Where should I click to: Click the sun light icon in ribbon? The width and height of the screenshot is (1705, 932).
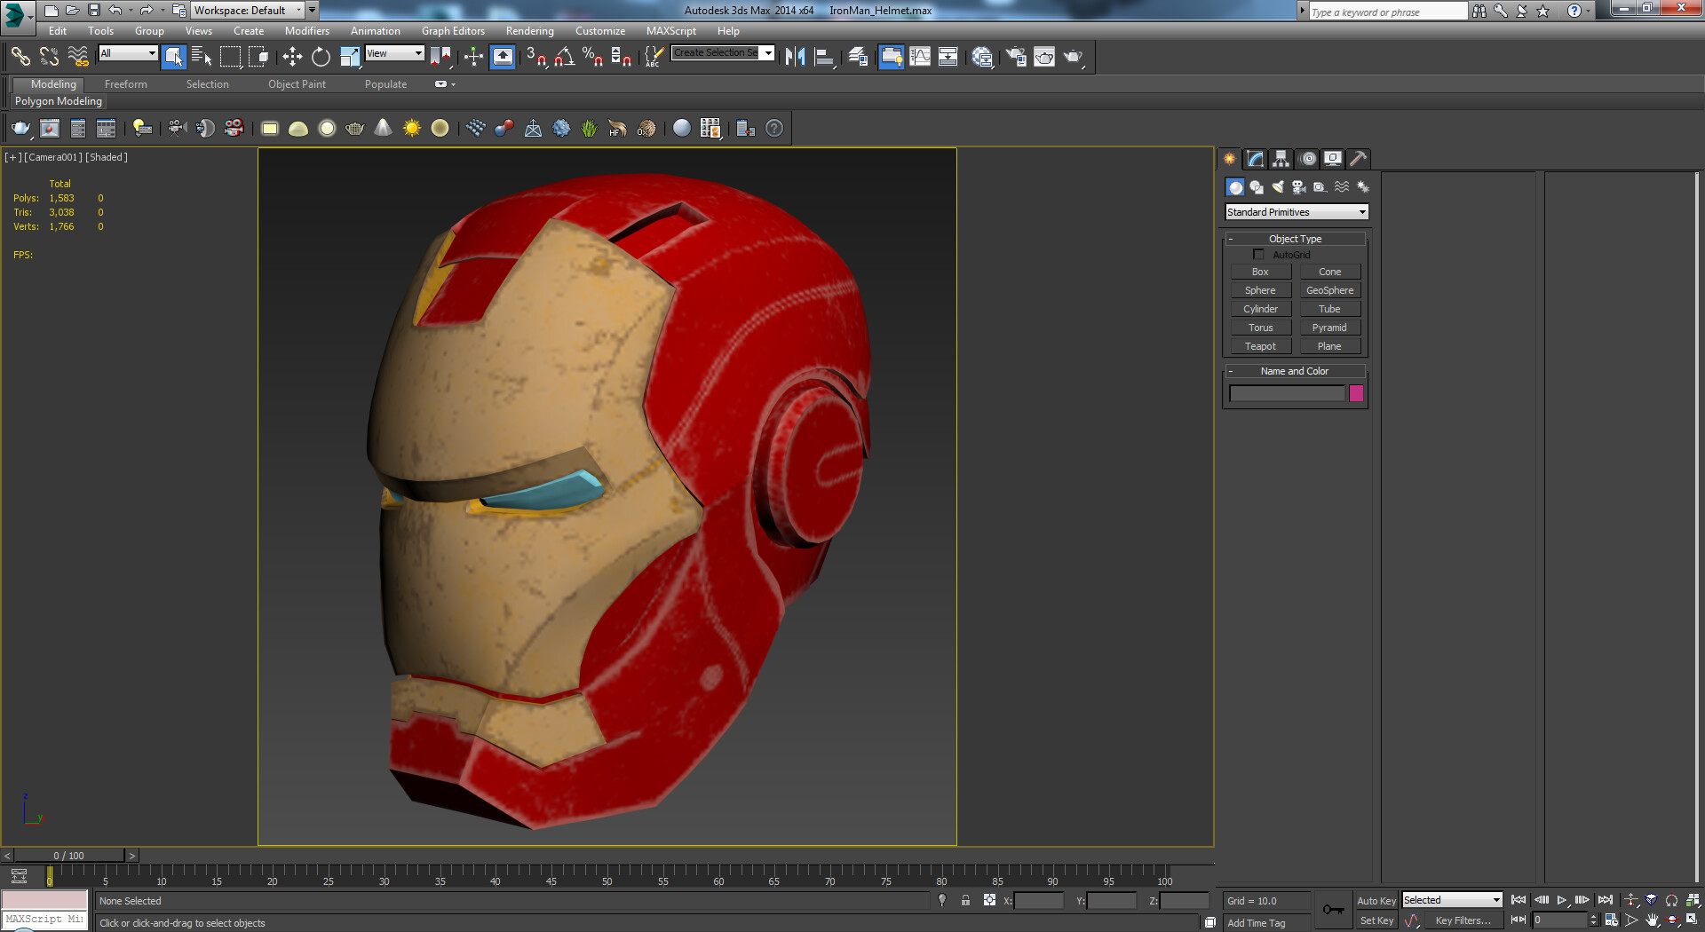(411, 129)
